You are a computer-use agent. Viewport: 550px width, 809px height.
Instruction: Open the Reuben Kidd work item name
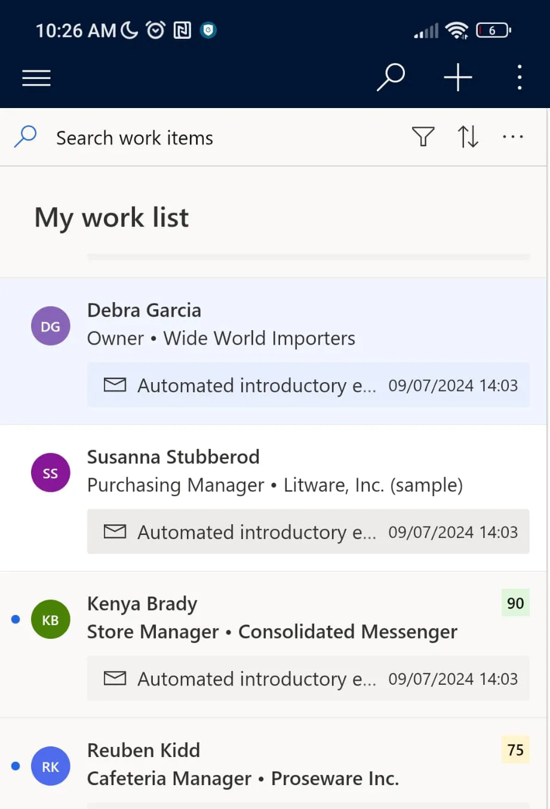(x=143, y=750)
